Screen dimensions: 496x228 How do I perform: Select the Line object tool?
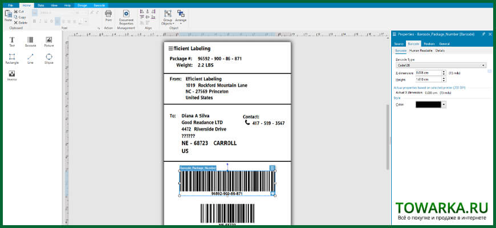click(30, 59)
